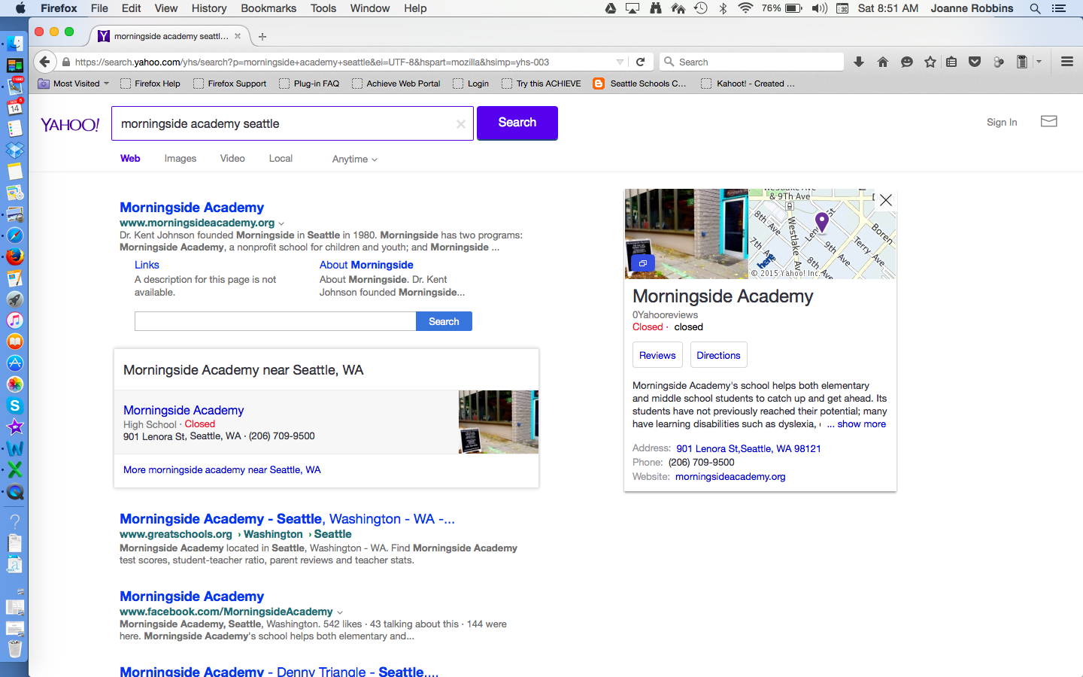Open the URL bar history dropdown arrow
Viewport: 1083px width, 677px height.
coord(620,62)
